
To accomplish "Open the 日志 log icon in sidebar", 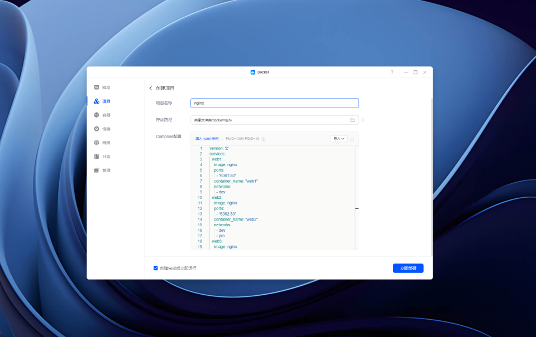I will [97, 156].
